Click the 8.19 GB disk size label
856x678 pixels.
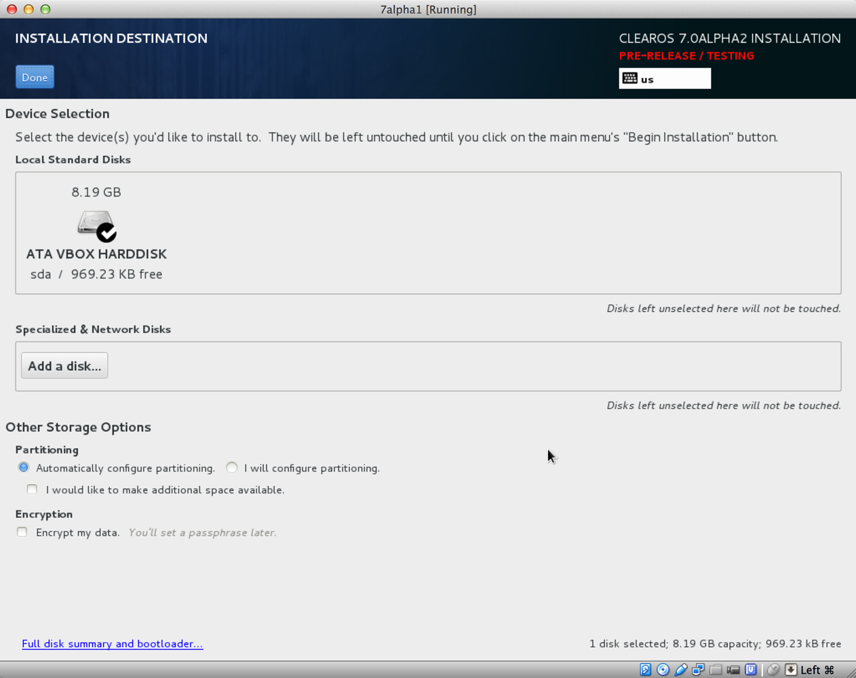[x=96, y=193]
